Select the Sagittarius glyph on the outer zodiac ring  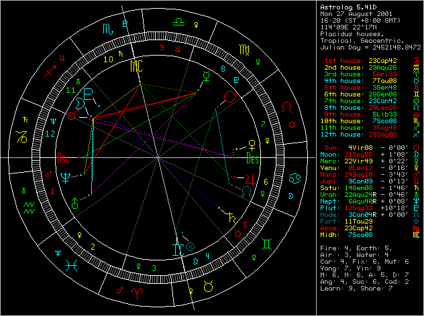50,69
